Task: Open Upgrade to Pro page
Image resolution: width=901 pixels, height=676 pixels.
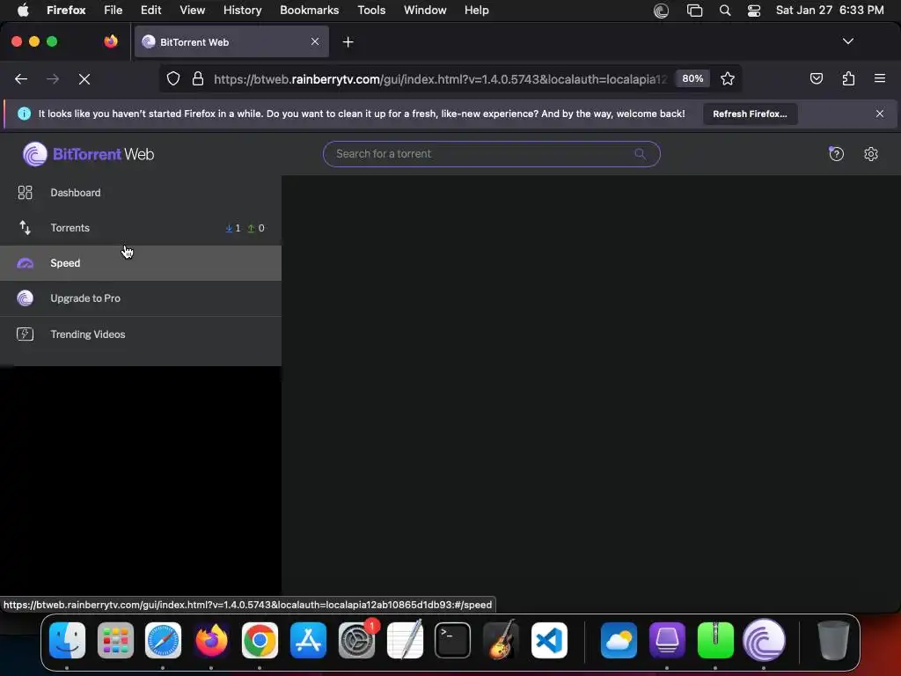Action: tap(141, 298)
